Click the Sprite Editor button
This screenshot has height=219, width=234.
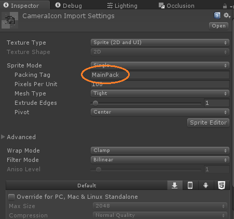(x=208, y=122)
